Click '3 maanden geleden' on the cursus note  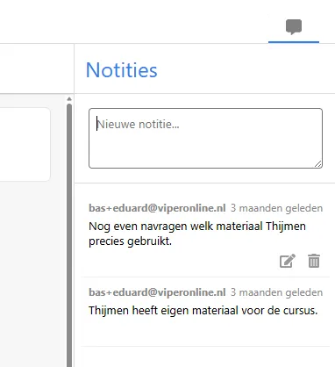click(276, 292)
